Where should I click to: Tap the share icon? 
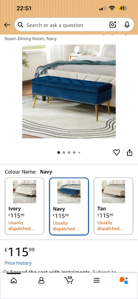130,152
